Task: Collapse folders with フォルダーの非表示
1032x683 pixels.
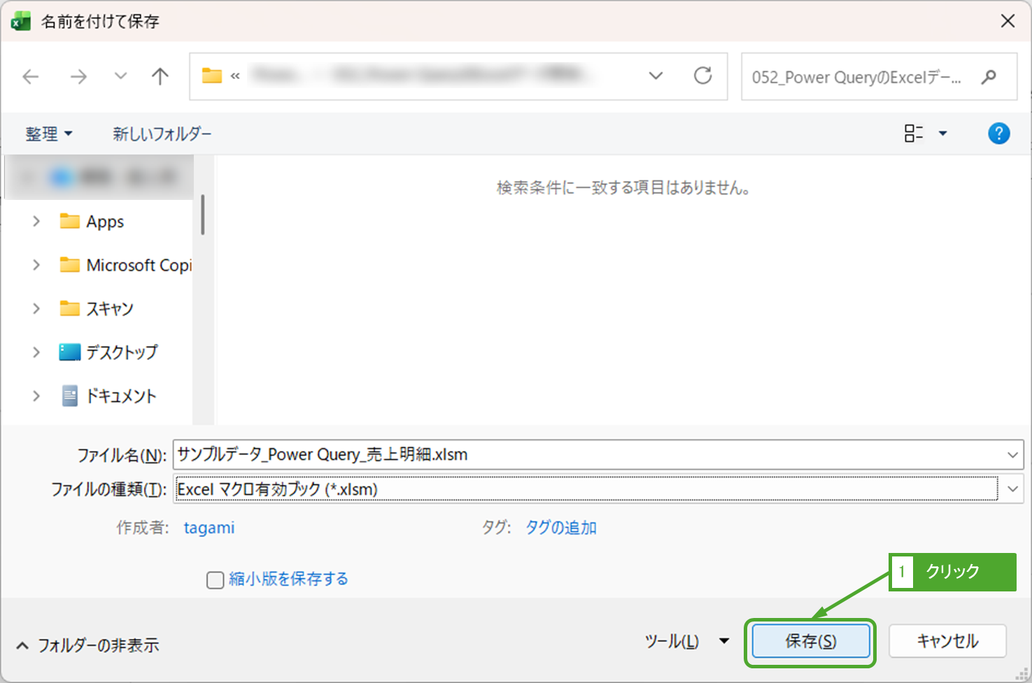Action: click(87, 645)
